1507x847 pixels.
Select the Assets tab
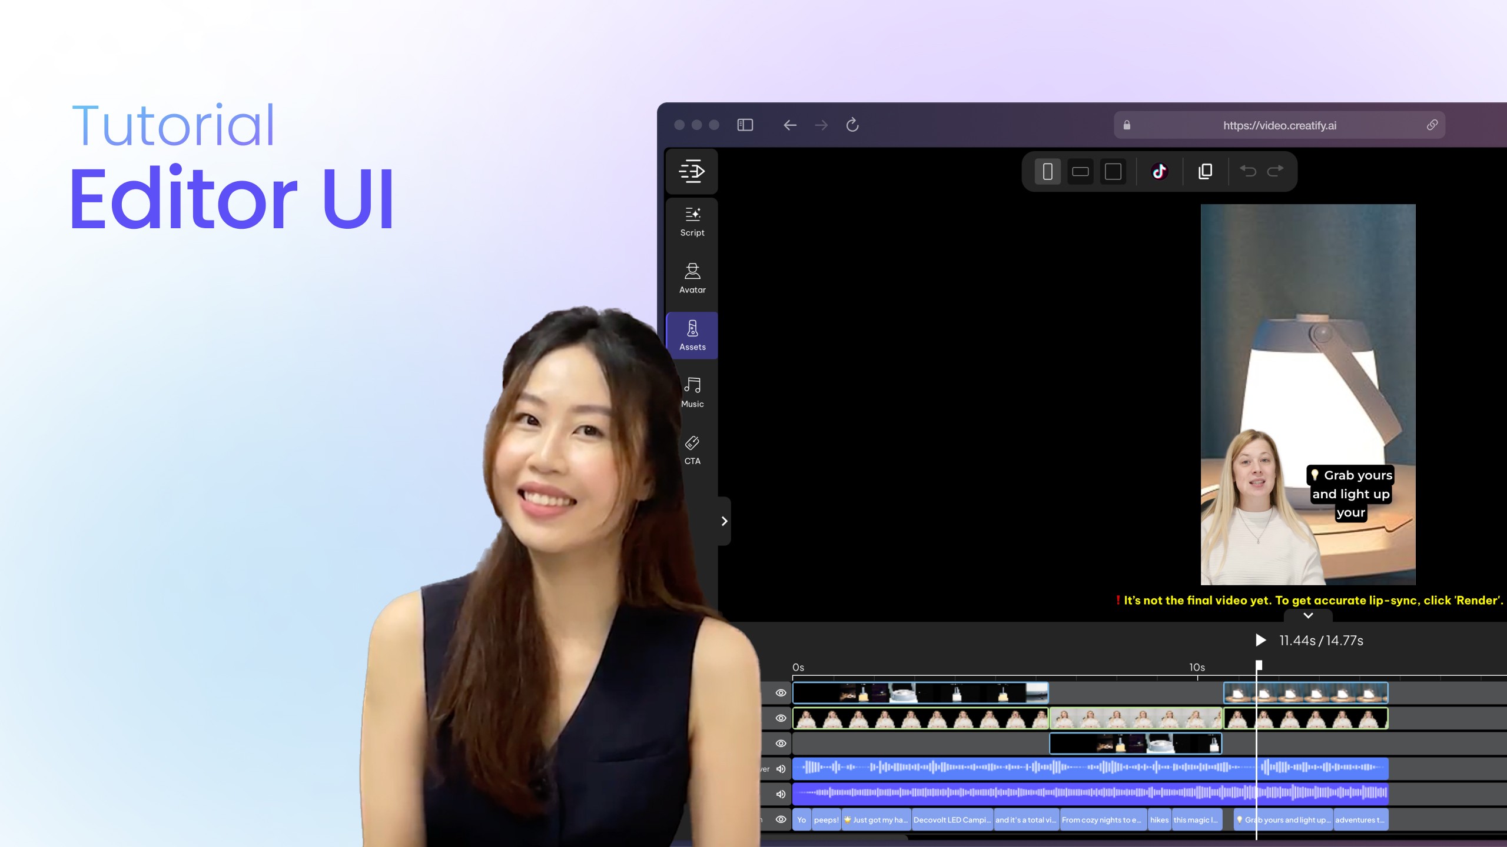(692, 335)
